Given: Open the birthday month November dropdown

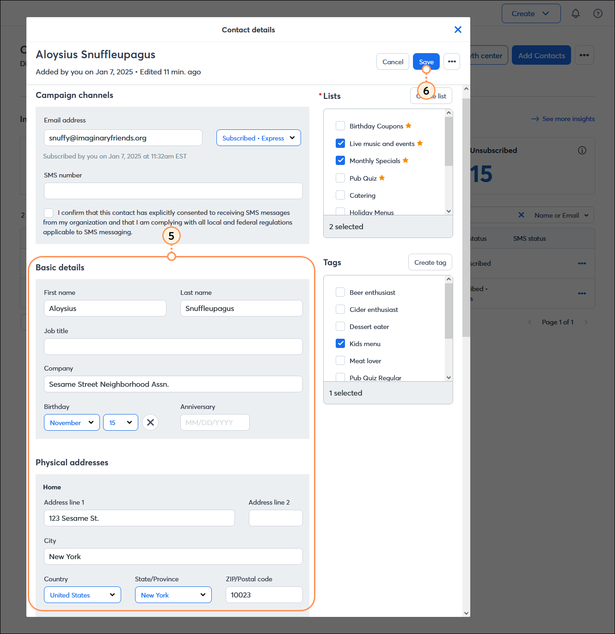Looking at the screenshot, I should [72, 422].
